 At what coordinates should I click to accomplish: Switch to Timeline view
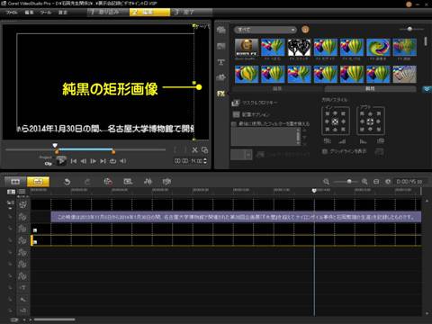38,182
